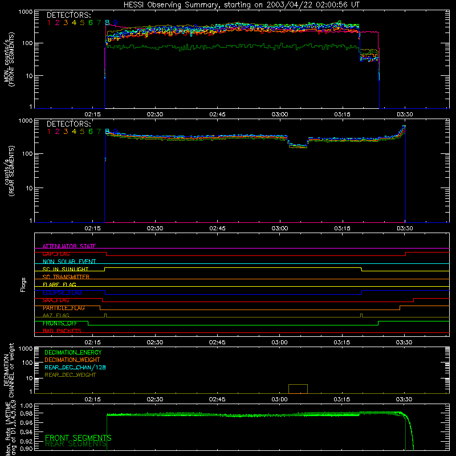The image size is (456, 456).
Task: Select detector 1 legend number in front segments panel
Action: (49, 23)
